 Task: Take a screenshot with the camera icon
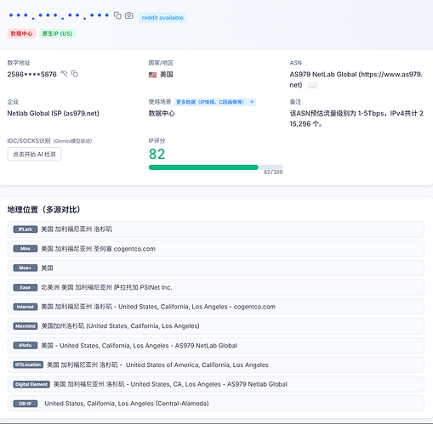129,15
